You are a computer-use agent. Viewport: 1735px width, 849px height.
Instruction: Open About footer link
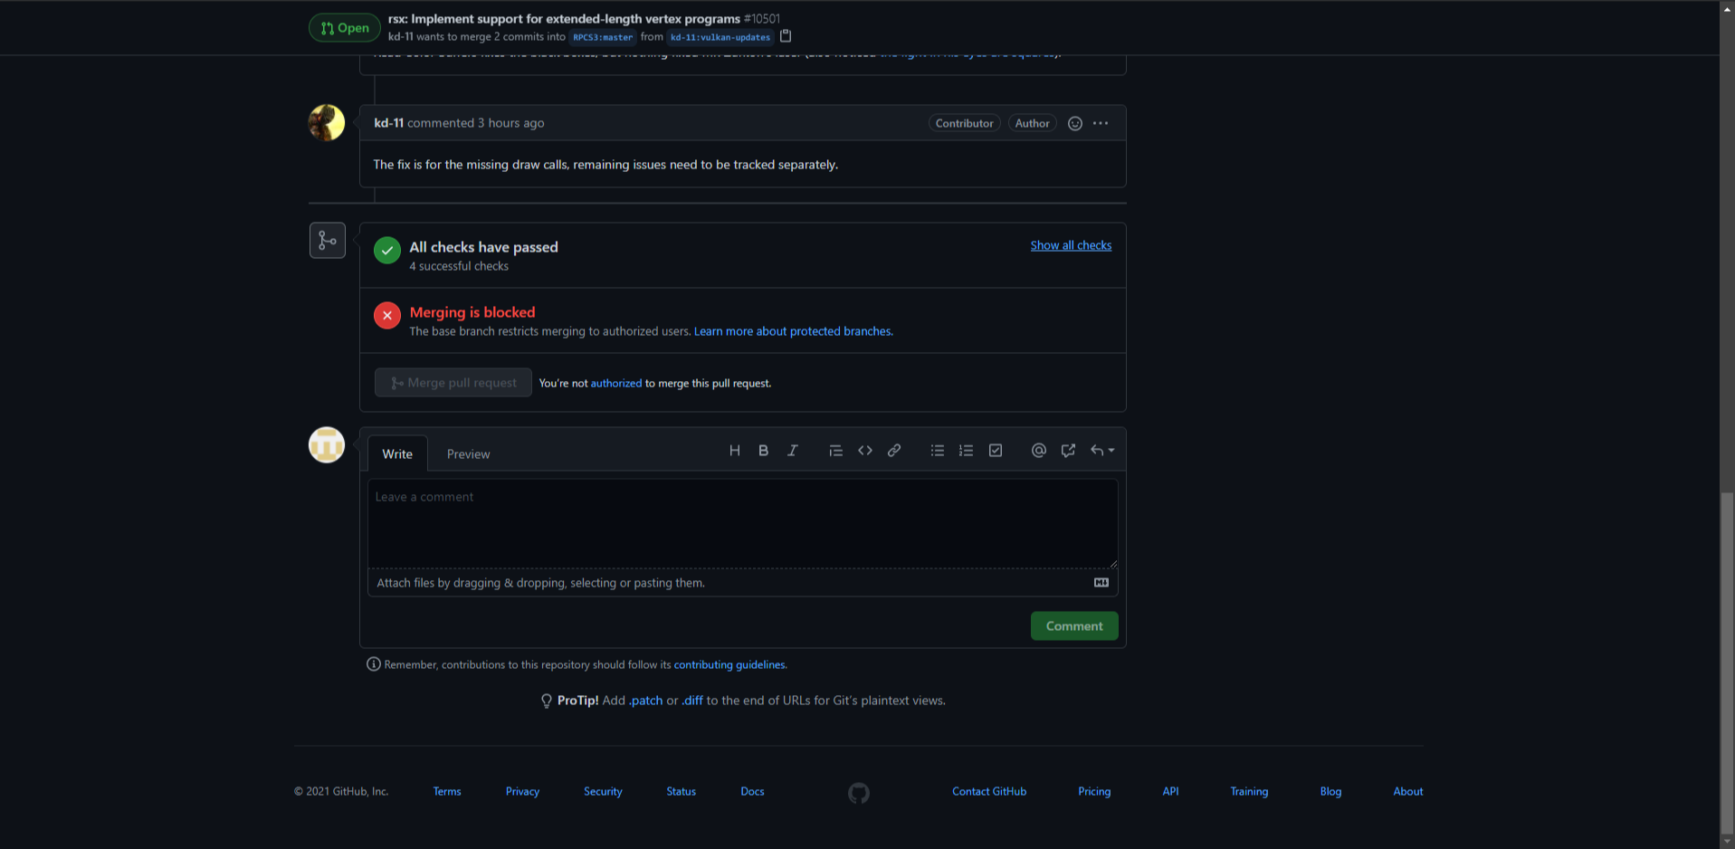pyautogui.click(x=1408, y=791)
